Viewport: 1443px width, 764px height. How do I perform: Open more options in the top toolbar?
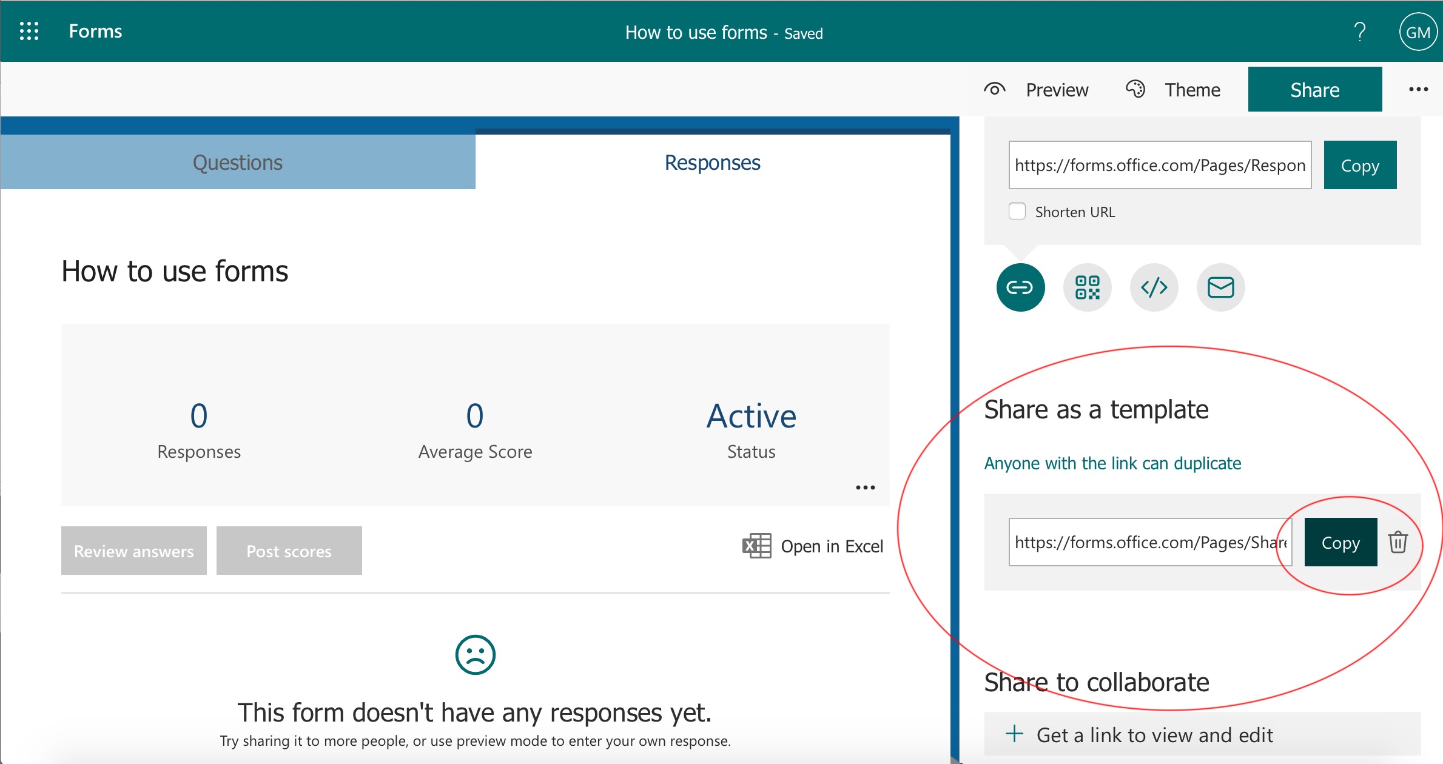1418,90
